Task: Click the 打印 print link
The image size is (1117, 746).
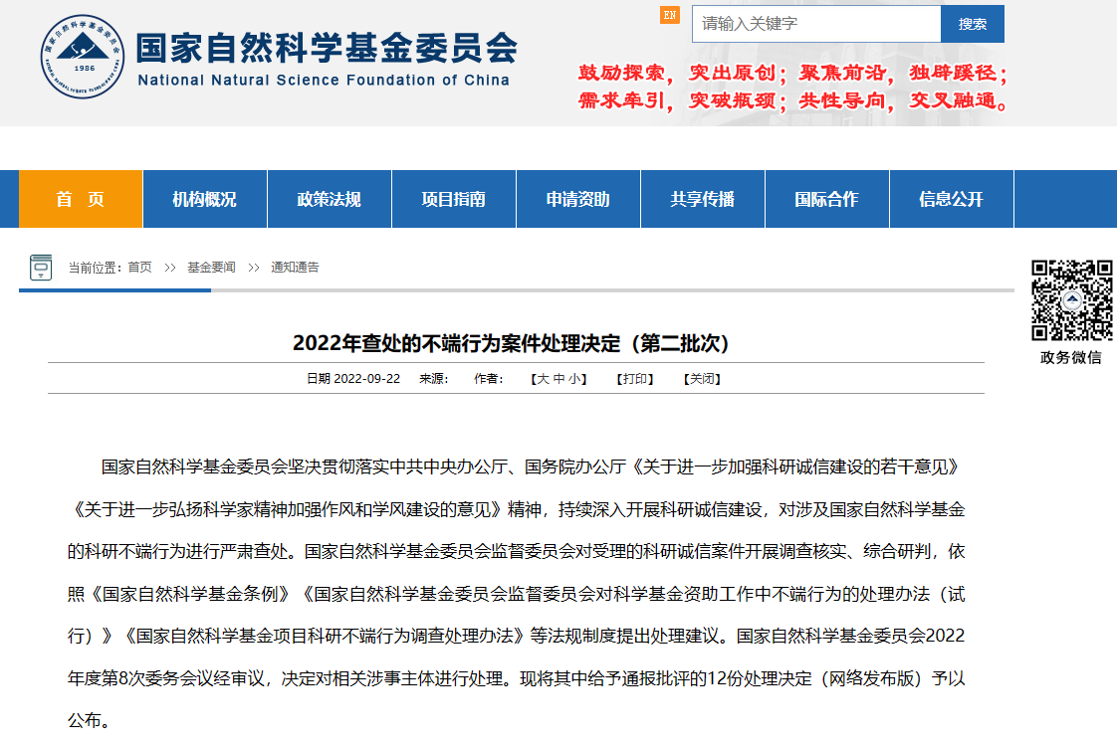Action: point(635,379)
